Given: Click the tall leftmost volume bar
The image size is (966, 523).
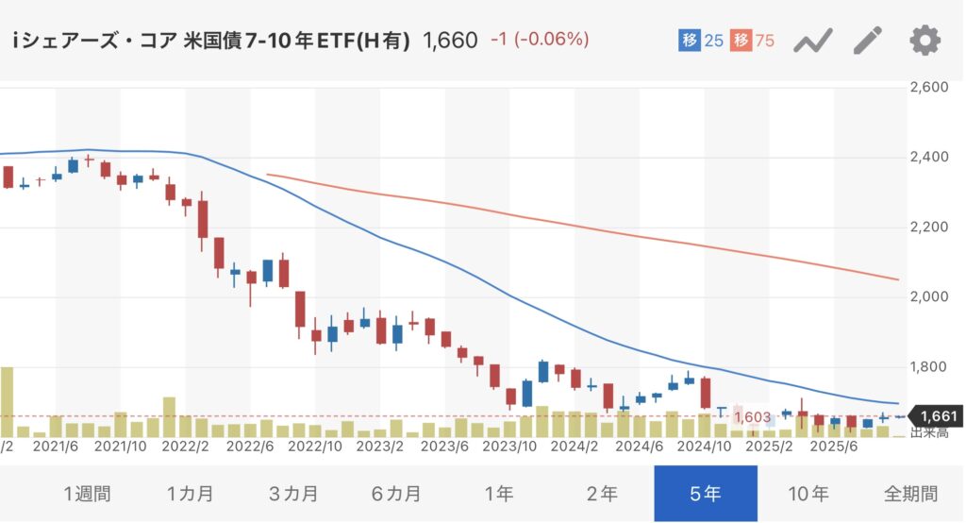Looking at the screenshot, I should pos(7,402).
